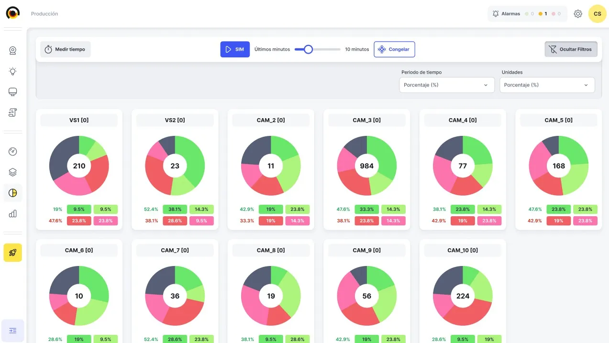Screen dimensions: 609x343
Task: Open the camera icon in sidebar
Action: 13,51
